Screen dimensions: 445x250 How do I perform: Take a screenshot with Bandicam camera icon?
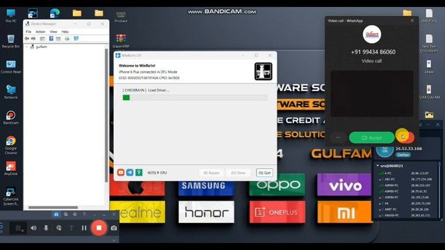tap(114, 228)
